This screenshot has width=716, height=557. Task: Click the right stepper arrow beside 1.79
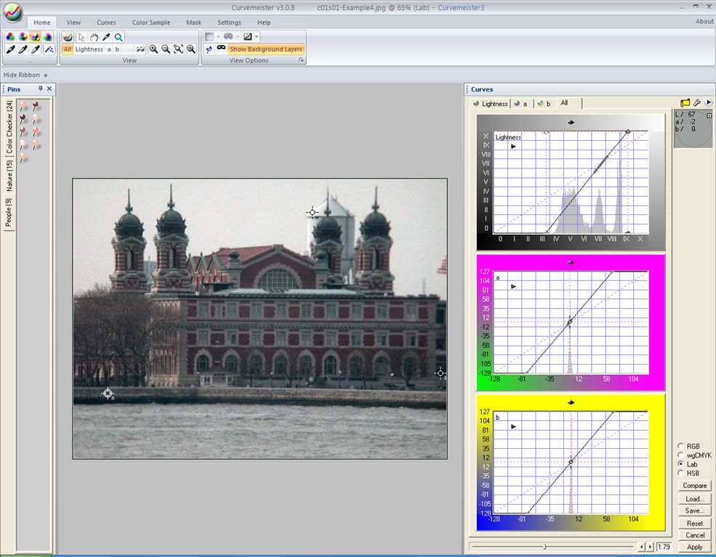pyautogui.click(x=651, y=547)
